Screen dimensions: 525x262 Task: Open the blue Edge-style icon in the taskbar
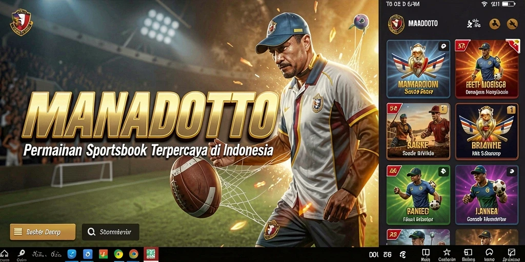coord(72,254)
